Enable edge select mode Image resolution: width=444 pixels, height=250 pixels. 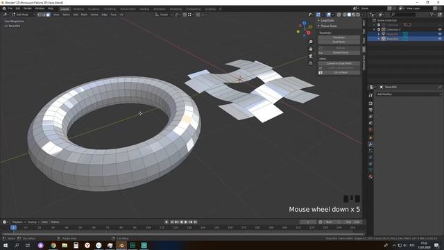tap(44, 15)
